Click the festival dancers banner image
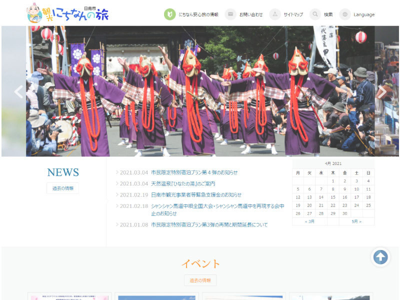Screen dimensions: 400x300 coord(200,92)
